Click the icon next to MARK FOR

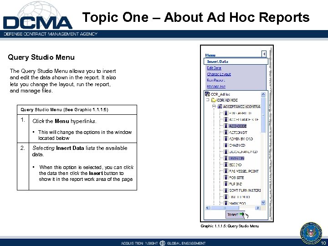(x=226, y=203)
